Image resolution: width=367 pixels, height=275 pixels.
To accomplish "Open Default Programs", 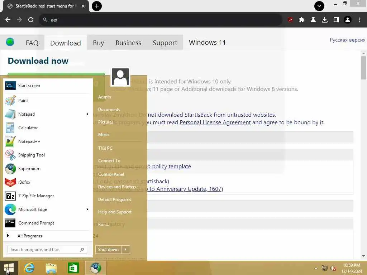I will tap(115, 199).
